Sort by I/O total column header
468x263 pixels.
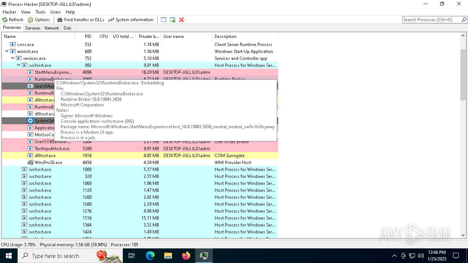(123, 37)
